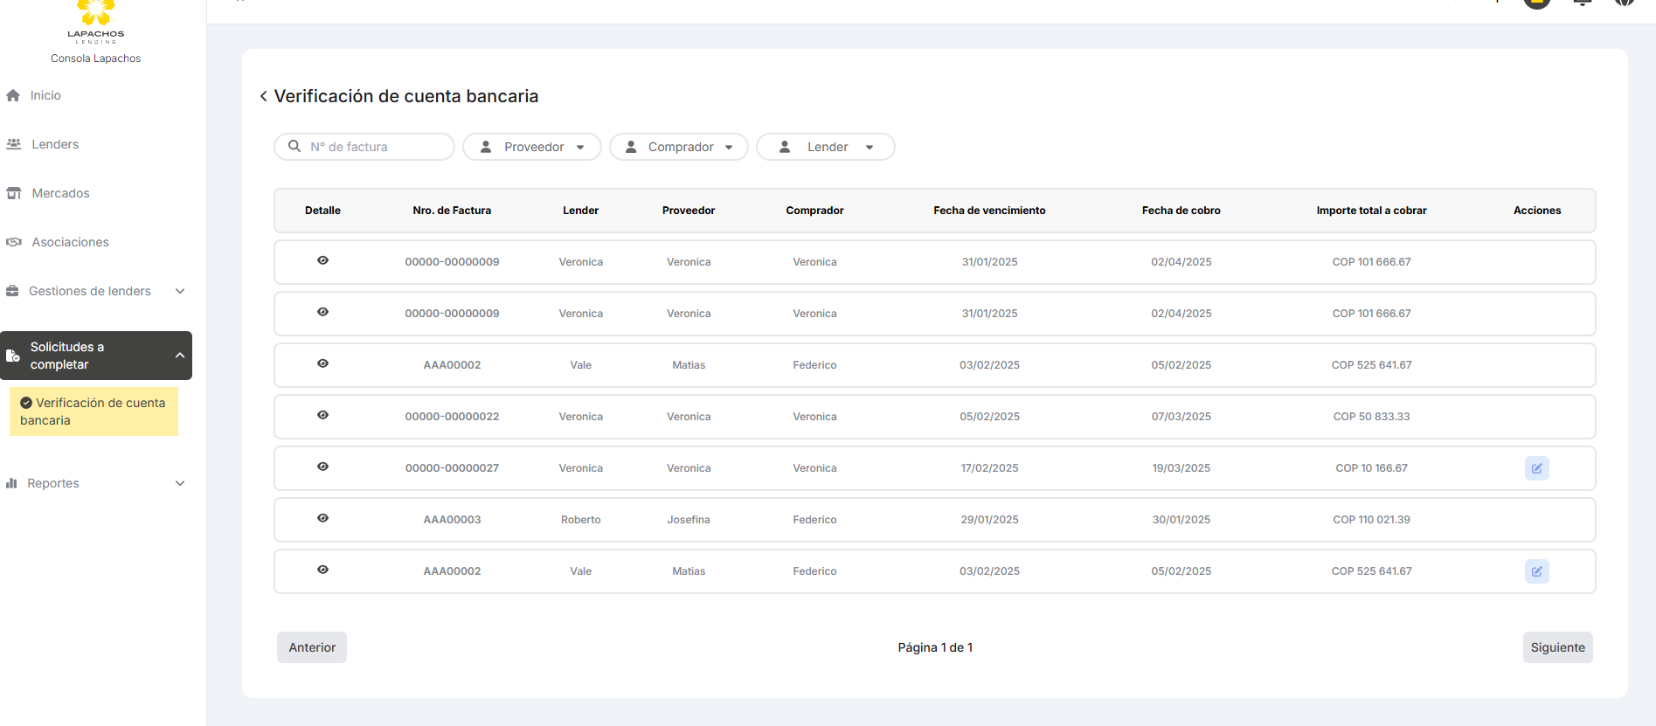Open detail eye for invoice 00000-00000027

pos(322,467)
